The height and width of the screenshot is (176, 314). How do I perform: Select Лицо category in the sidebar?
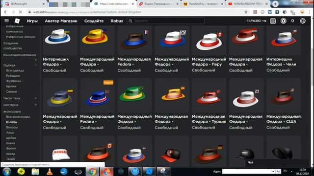10,132
